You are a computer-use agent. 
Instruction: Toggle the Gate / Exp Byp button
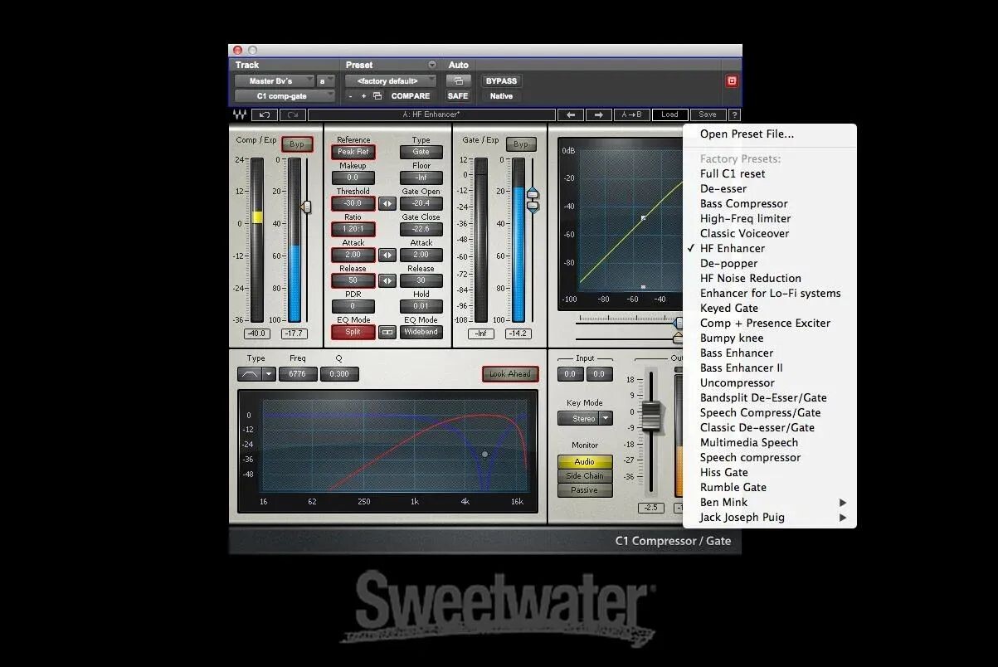tap(521, 144)
